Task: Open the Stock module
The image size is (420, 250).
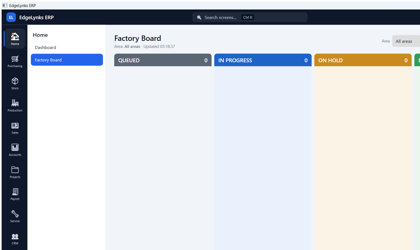Action: point(15,83)
